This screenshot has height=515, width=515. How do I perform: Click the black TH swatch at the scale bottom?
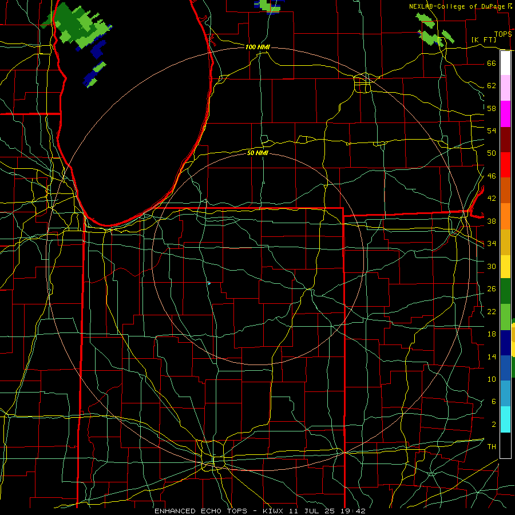505,445
